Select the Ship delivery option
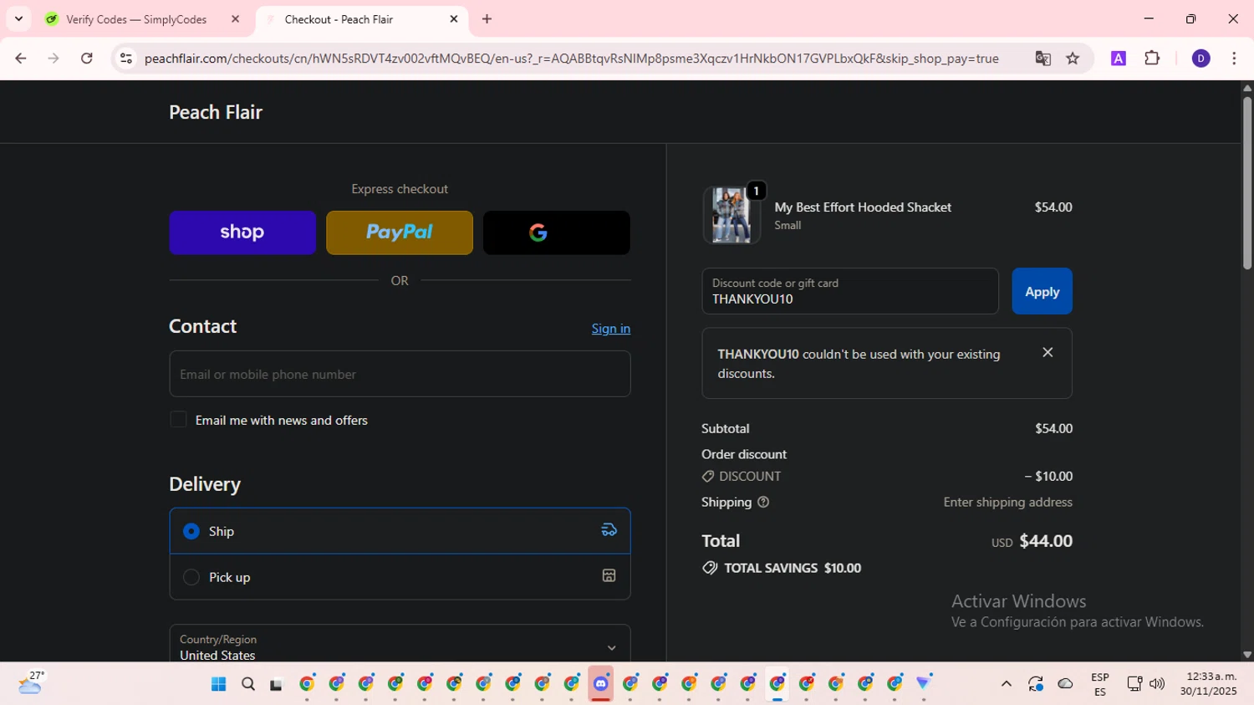The height and width of the screenshot is (705, 1254). tap(400, 531)
